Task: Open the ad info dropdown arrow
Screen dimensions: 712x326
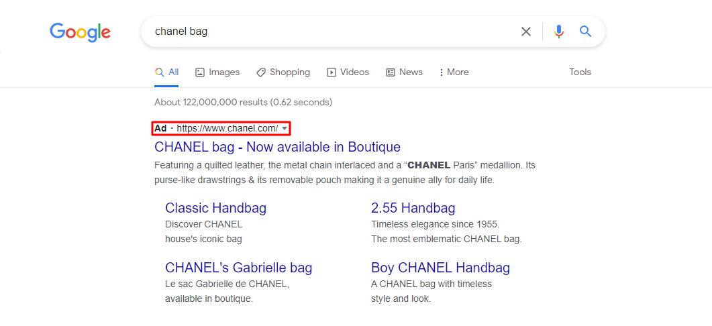Action: click(x=285, y=128)
